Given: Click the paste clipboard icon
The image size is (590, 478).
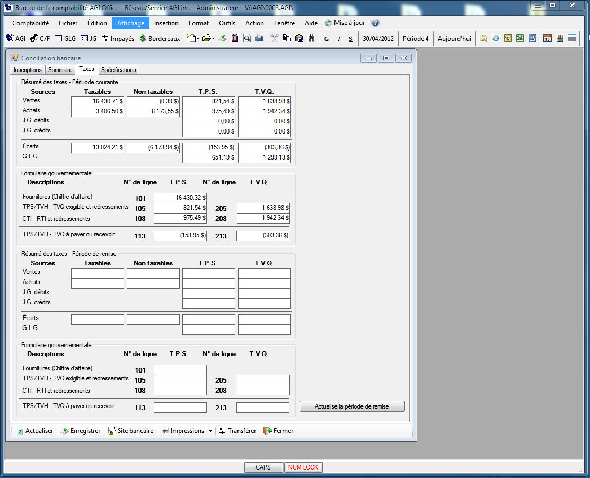Looking at the screenshot, I should click(299, 38).
